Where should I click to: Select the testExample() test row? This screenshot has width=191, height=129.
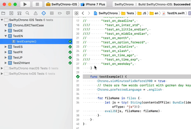(36, 41)
